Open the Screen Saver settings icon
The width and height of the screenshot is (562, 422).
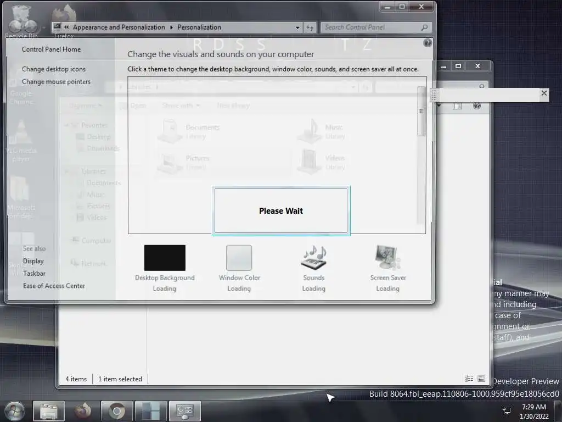(x=388, y=257)
